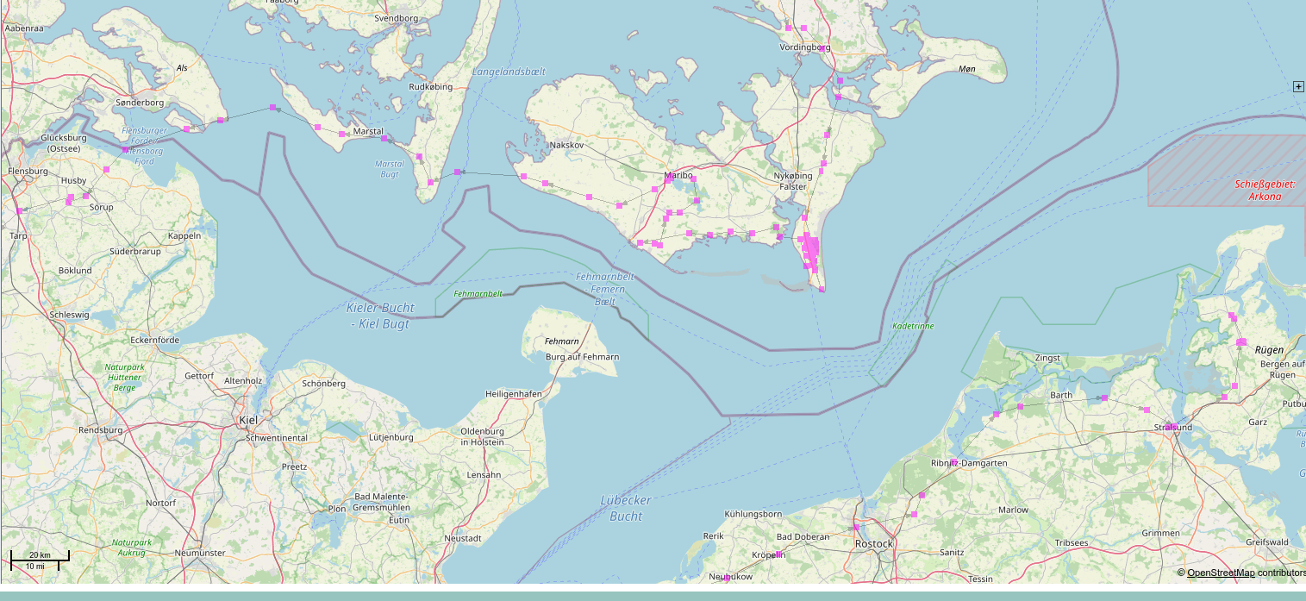
Task: Select the marker on Ribnitz-Damgarten label
Action: point(954,463)
